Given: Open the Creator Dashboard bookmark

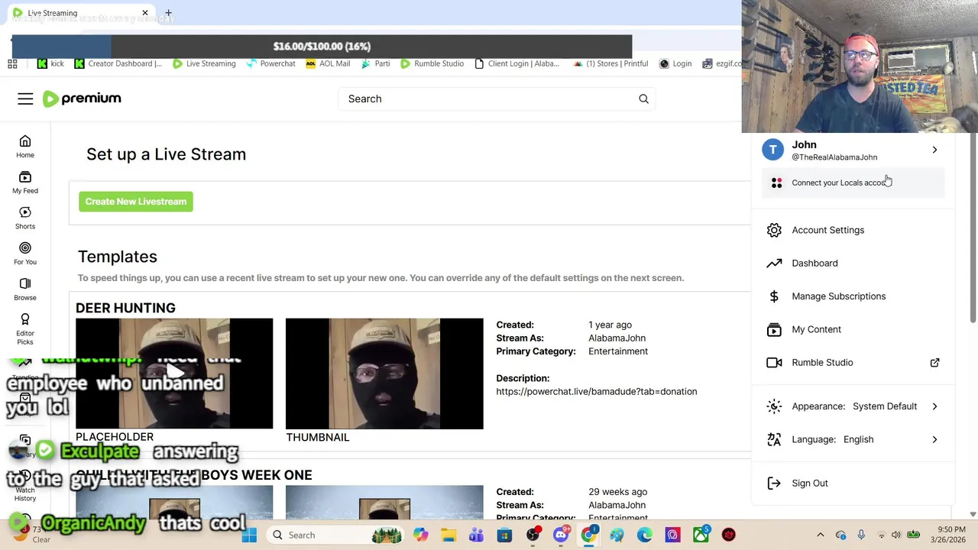Looking at the screenshot, I should coord(118,63).
